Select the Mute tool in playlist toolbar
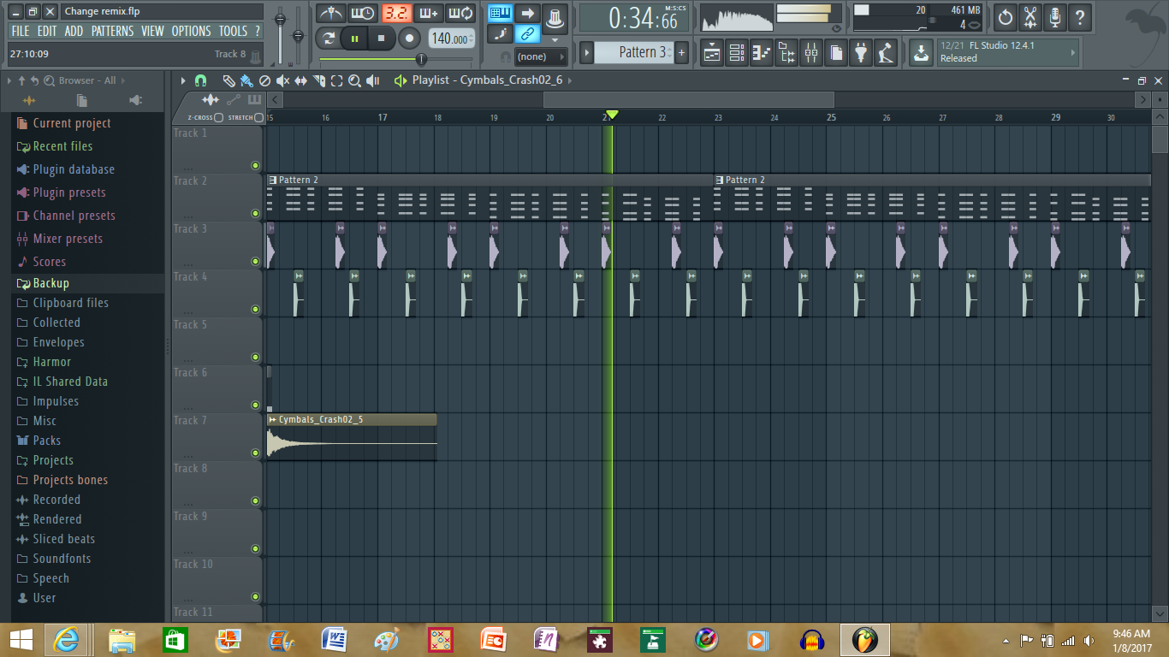1169x657 pixels. click(x=282, y=80)
